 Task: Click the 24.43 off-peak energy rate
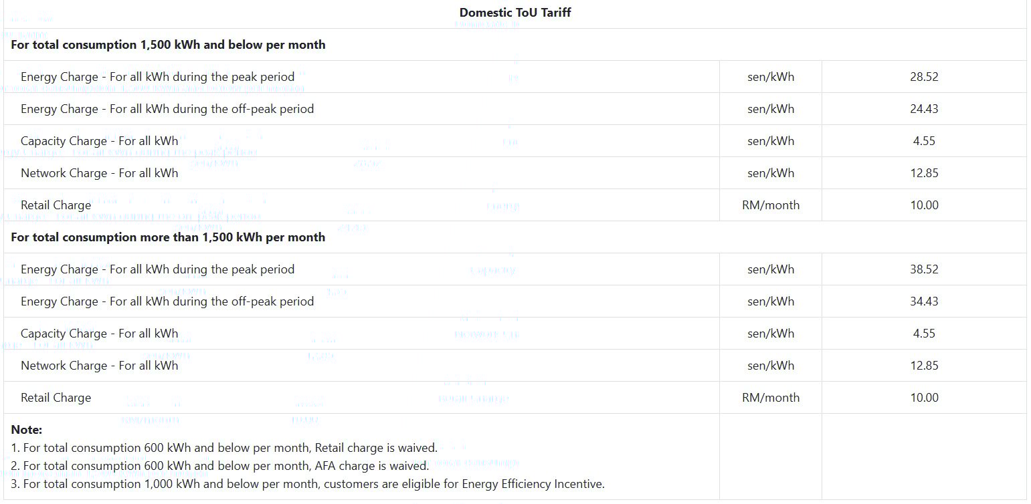(x=923, y=109)
